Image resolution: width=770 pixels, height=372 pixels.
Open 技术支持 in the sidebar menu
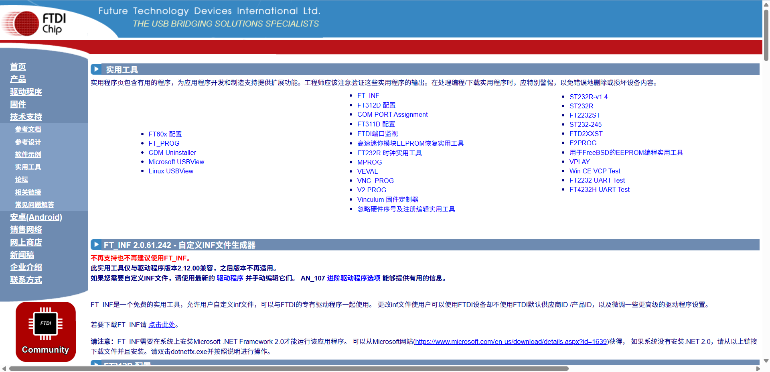coord(26,117)
